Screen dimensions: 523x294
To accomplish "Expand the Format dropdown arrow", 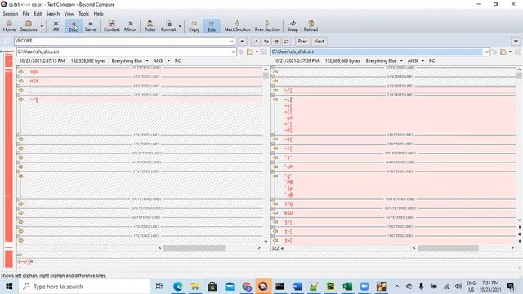I will click(x=180, y=26).
